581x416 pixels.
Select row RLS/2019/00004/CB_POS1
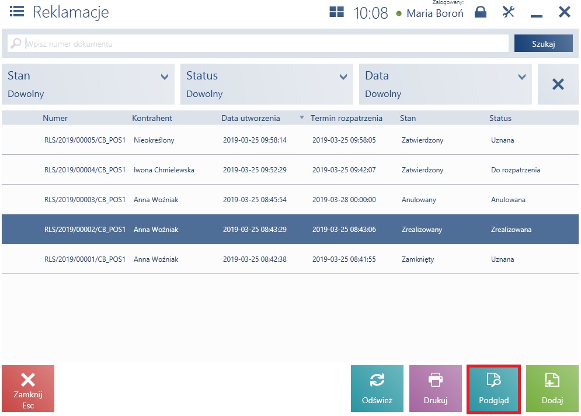pyautogui.click(x=290, y=170)
